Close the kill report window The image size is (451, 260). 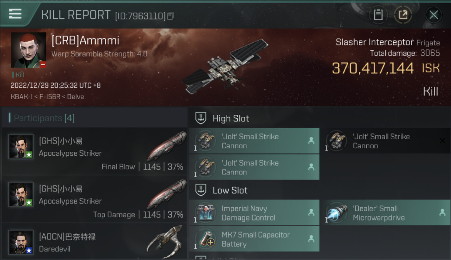[x=434, y=15]
